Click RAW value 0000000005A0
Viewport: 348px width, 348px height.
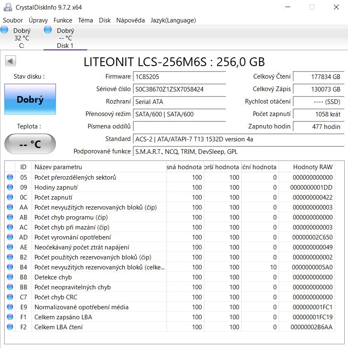[312, 267]
